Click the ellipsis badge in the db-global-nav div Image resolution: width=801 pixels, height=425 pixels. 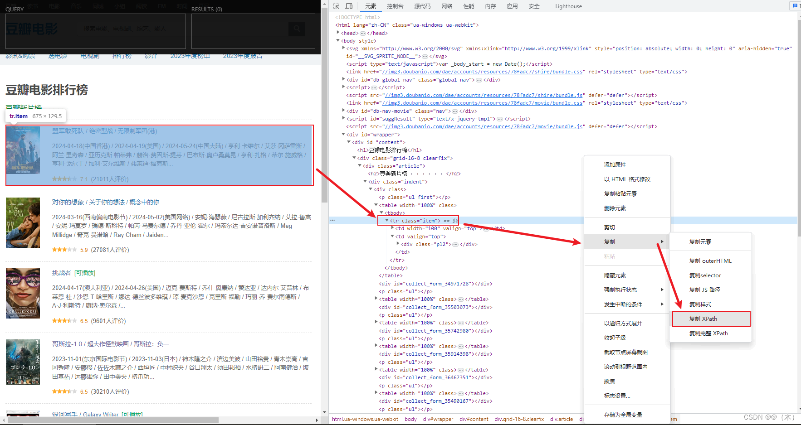[x=479, y=80]
